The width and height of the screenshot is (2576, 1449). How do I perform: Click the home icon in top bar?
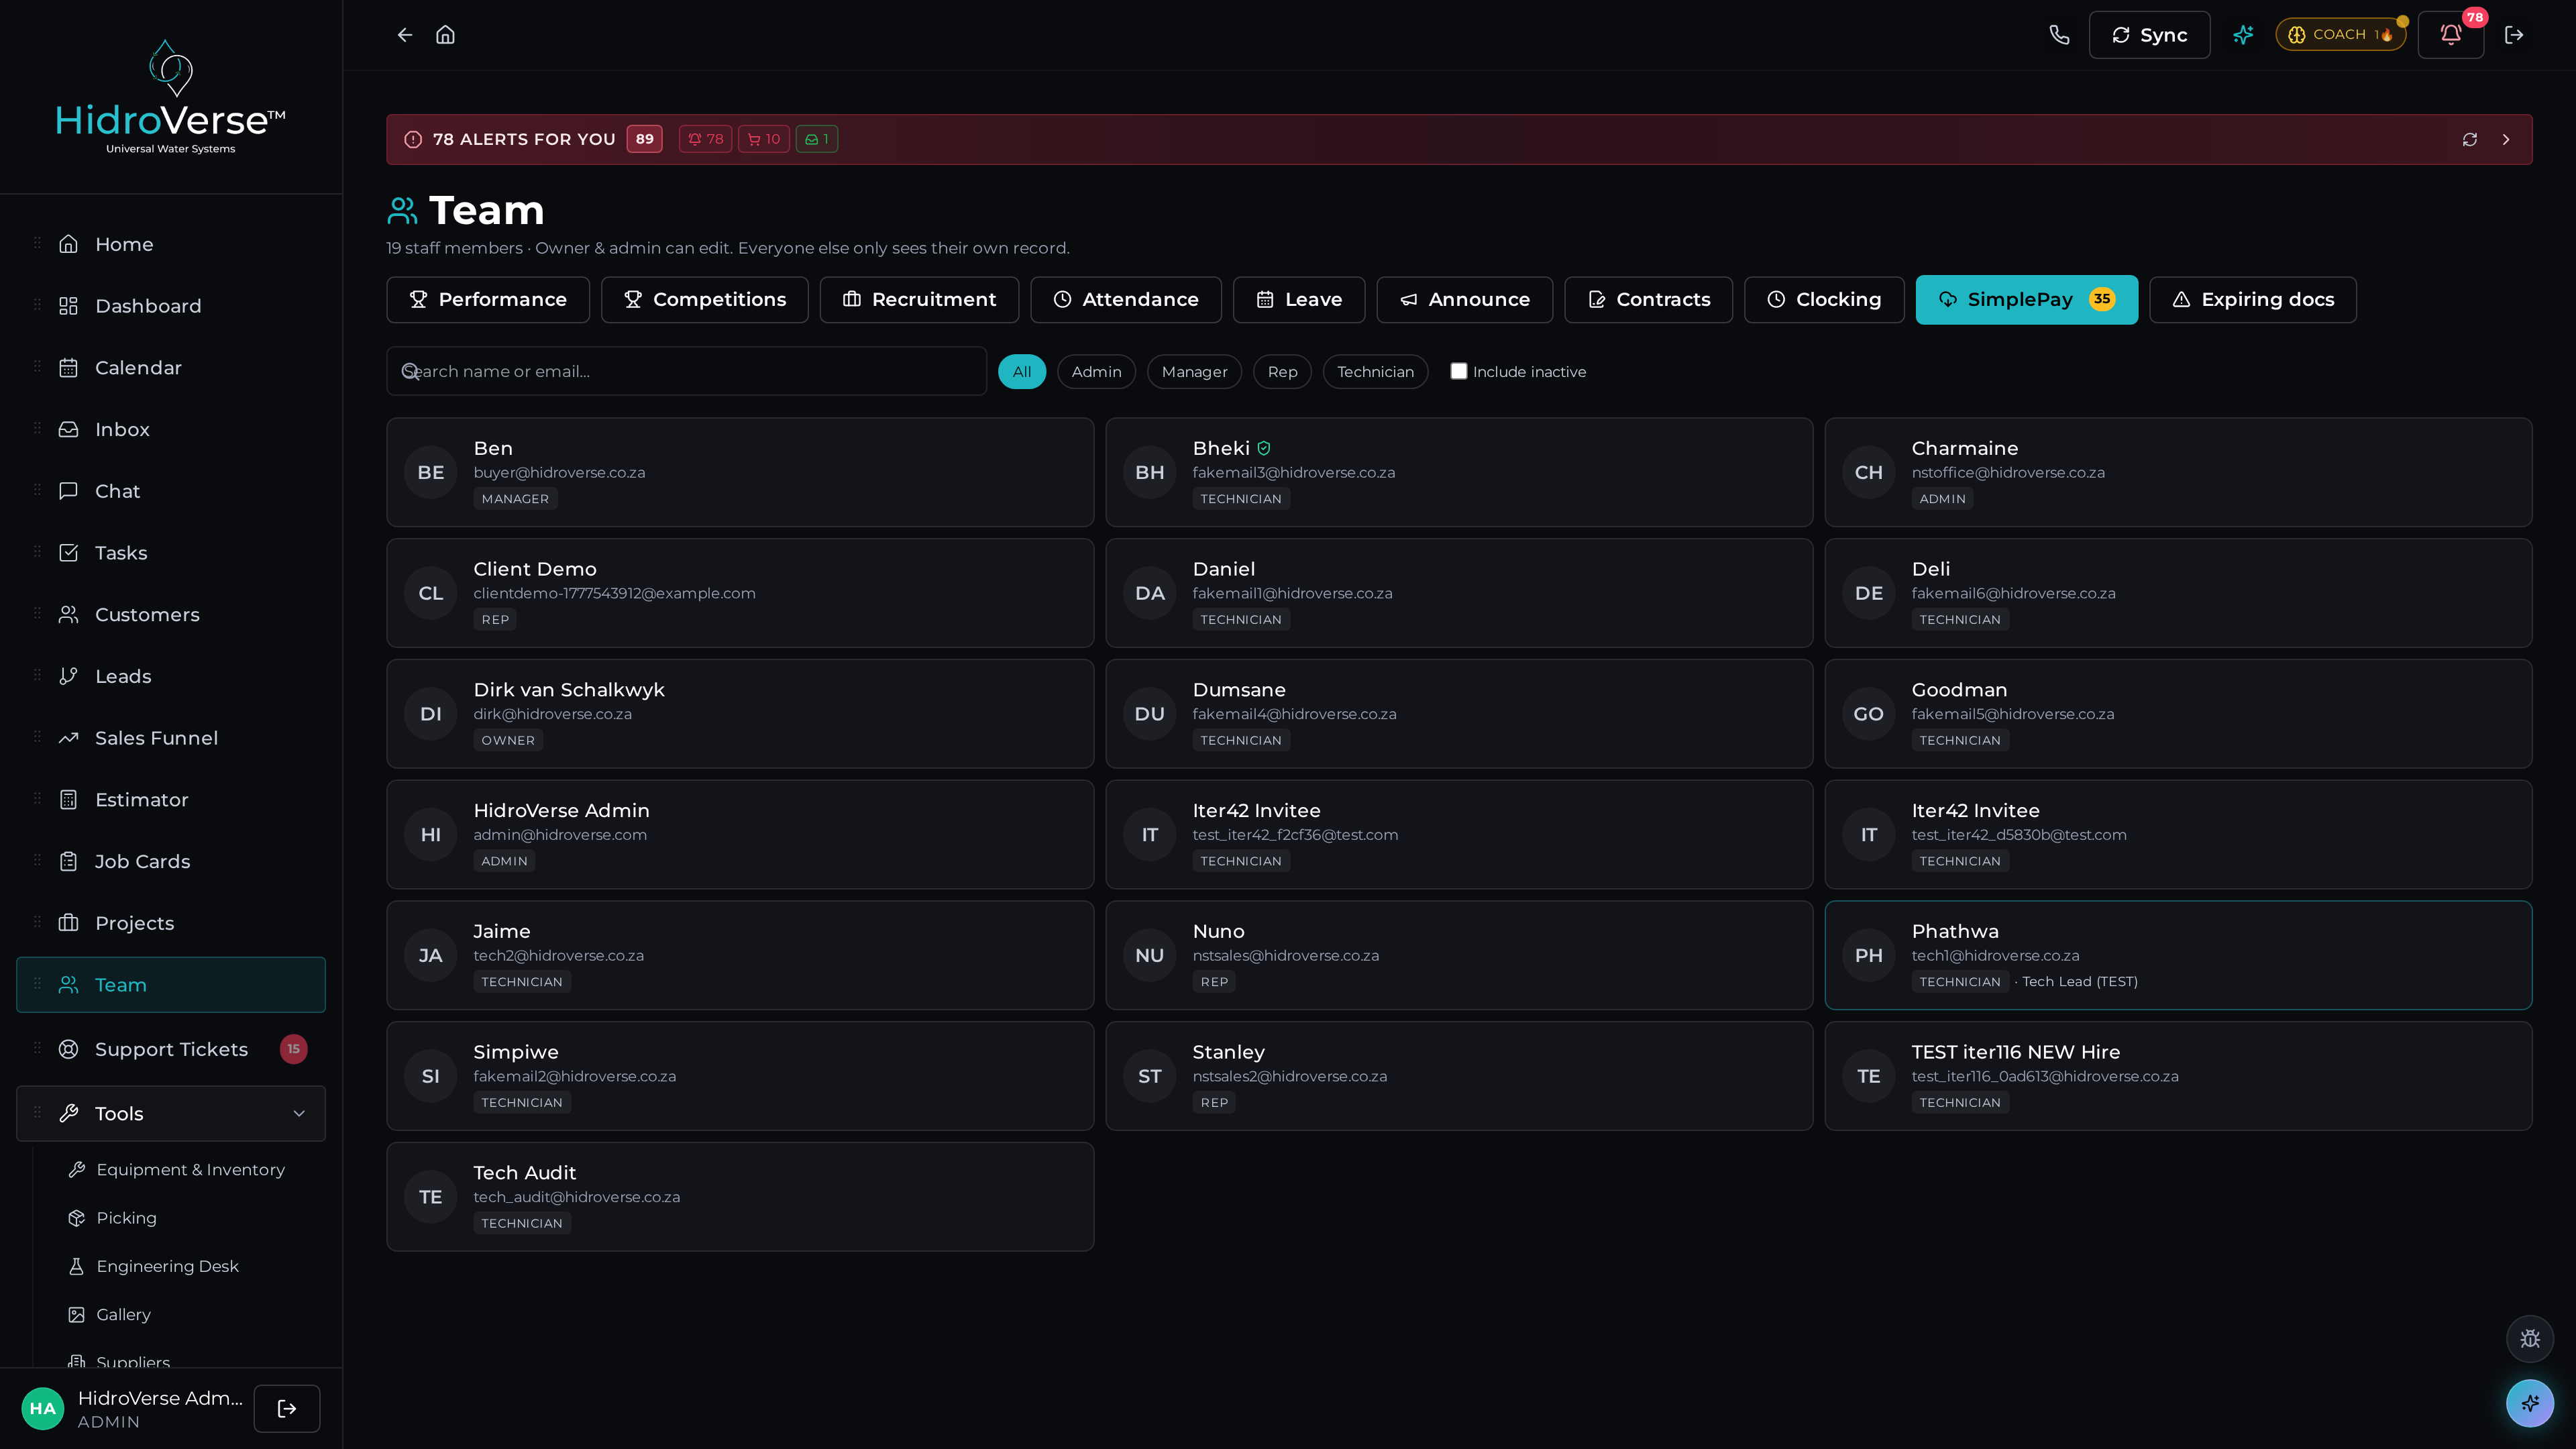click(445, 35)
